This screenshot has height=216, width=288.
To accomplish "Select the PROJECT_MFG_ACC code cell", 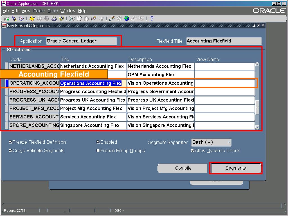I will coord(34,109).
